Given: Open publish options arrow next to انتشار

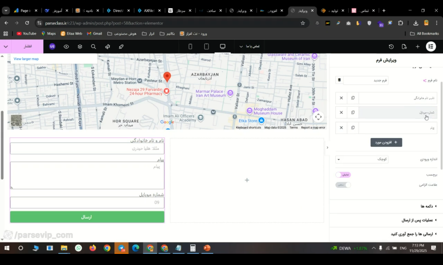Looking at the screenshot, I should pyautogui.click(x=6, y=47).
